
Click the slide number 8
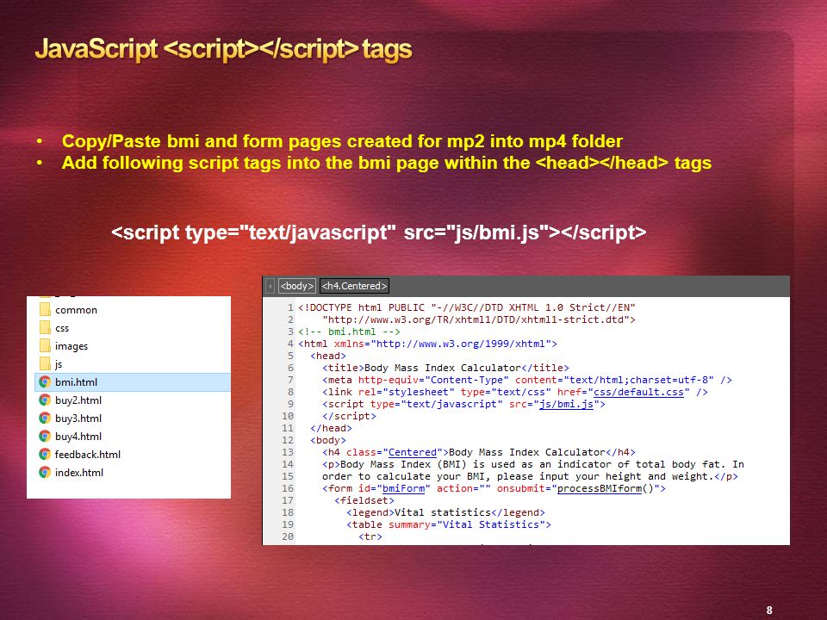(x=769, y=610)
